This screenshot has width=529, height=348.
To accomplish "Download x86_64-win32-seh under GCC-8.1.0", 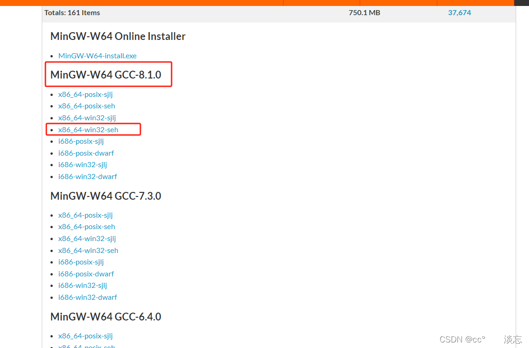I will (89, 129).
